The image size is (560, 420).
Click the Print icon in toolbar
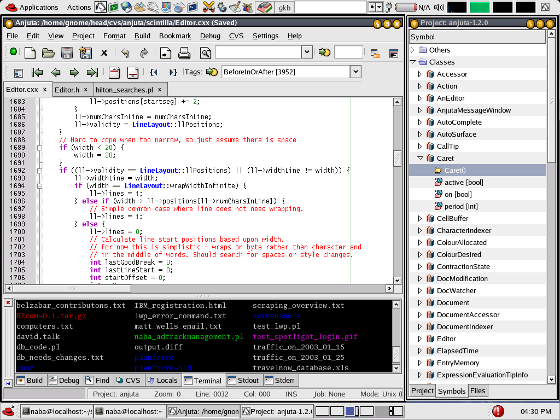point(184,53)
